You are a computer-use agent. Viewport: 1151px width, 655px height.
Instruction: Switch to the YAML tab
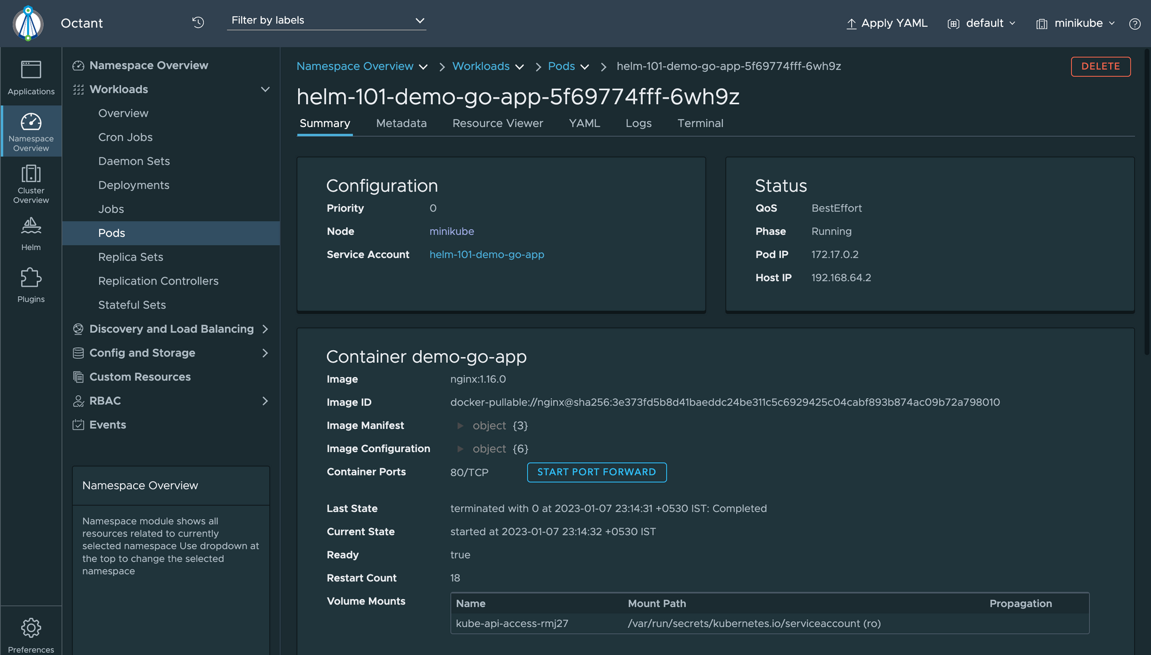tap(584, 124)
